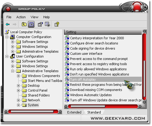Click tree pane horizontal scroll right arrow
The height and width of the screenshot is (126, 152).
[x=60, y=111]
